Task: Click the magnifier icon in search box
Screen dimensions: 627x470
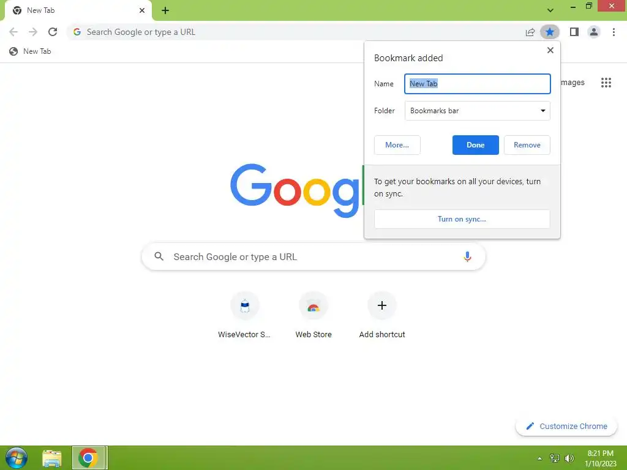Action: 159,256
